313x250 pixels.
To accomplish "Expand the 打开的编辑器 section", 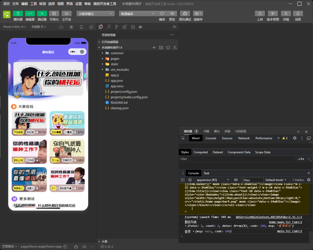I will (138, 42).
